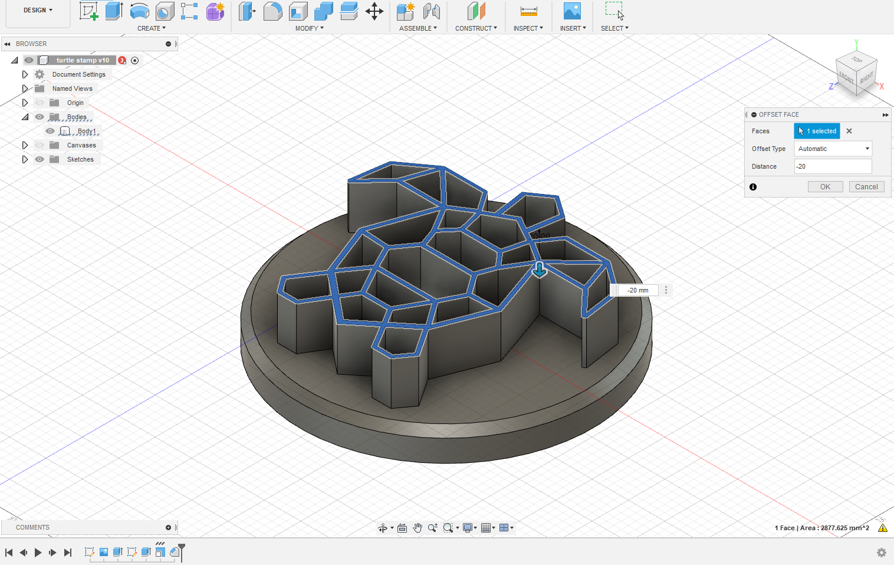
Task: Select the Move/Copy arrows icon
Action: [x=374, y=11]
